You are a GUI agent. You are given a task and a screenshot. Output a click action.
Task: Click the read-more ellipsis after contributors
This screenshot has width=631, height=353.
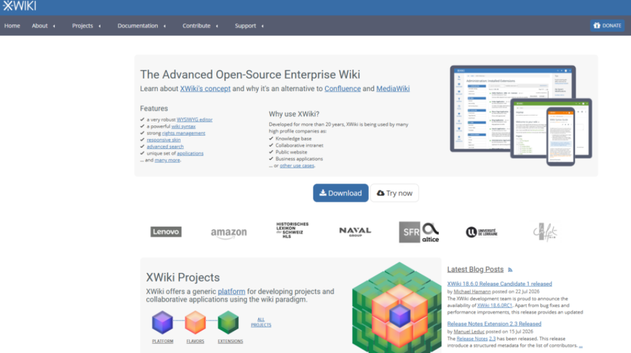[x=581, y=346]
